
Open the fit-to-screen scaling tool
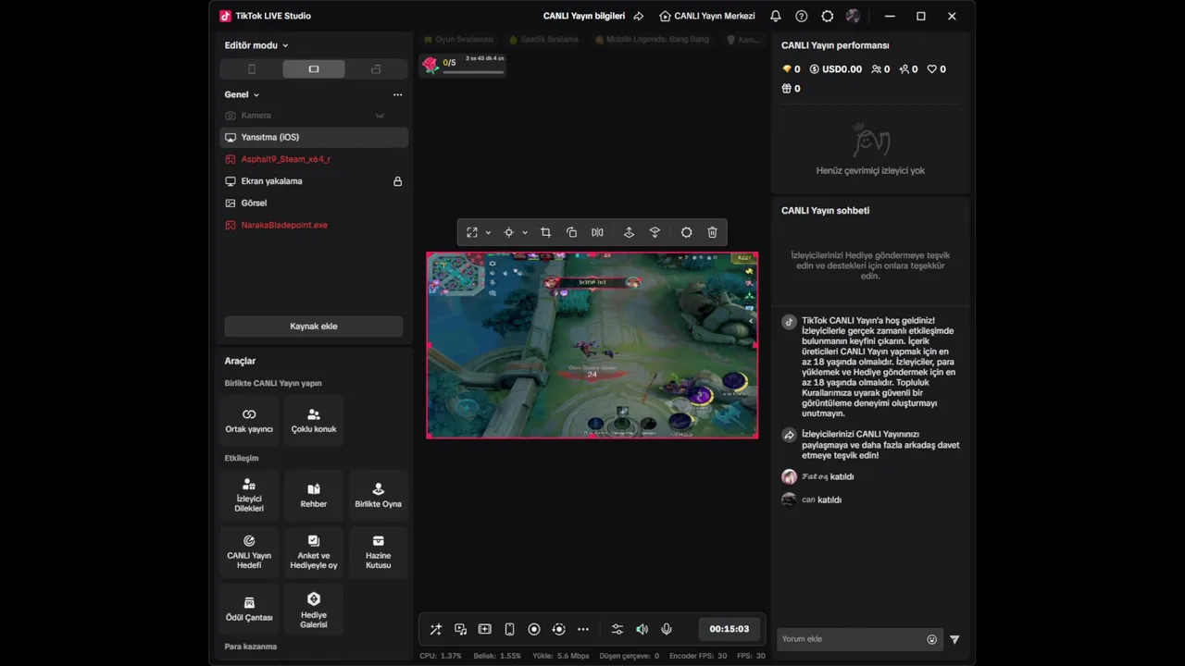[472, 232]
